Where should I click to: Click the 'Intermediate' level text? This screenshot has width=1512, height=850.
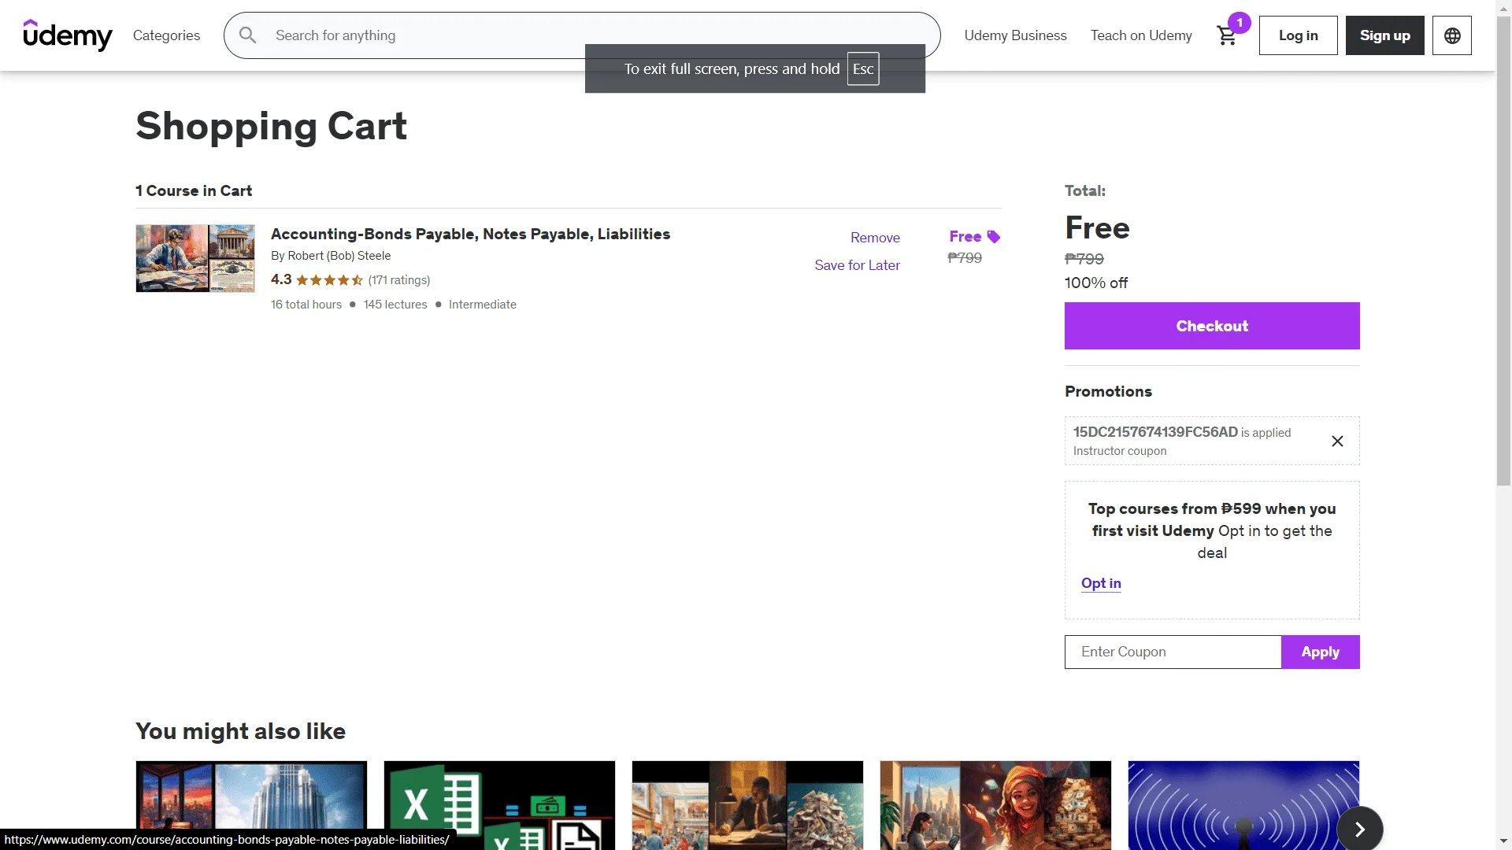point(483,305)
